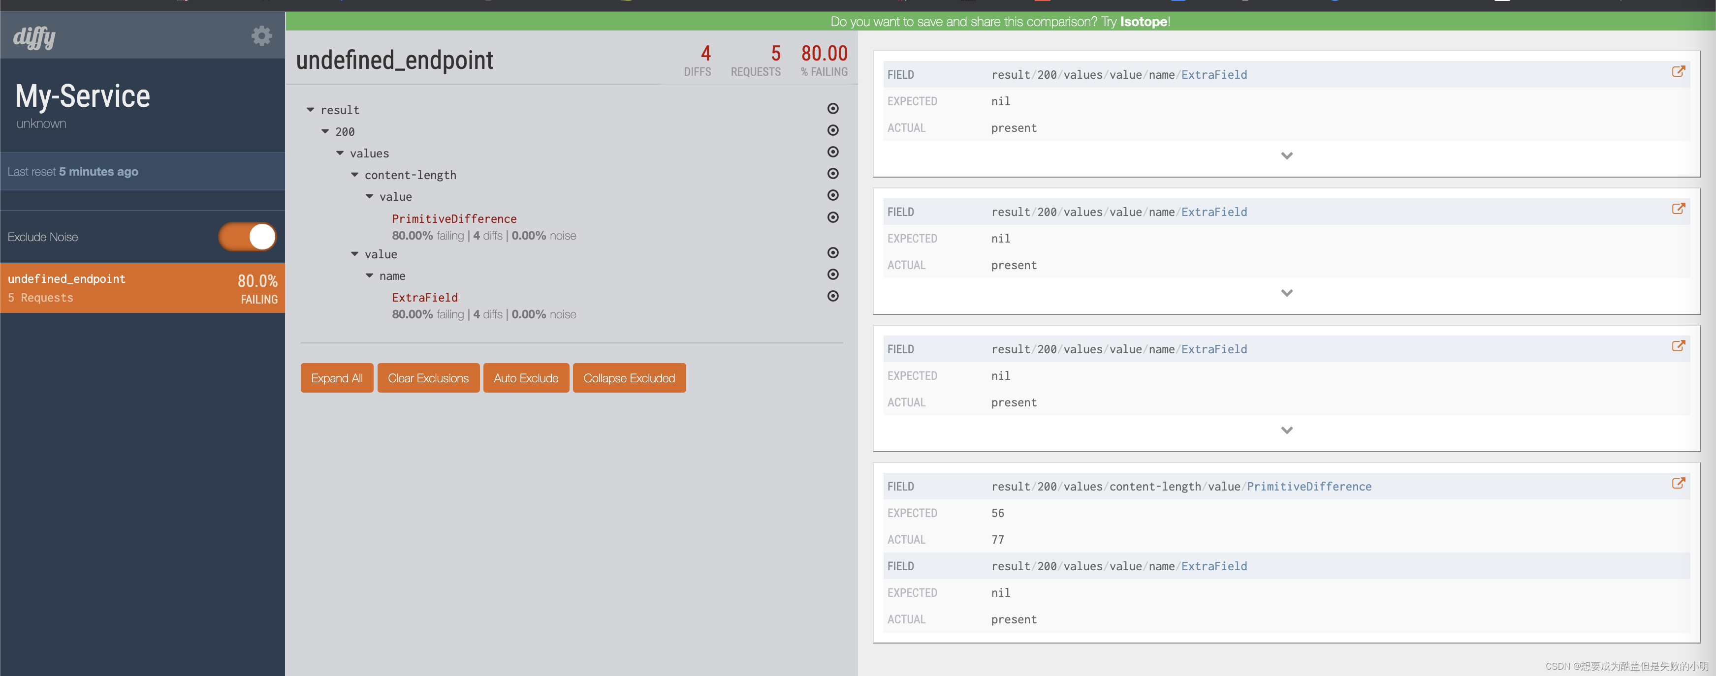Collapse the result tree node
The width and height of the screenshot is (1716, 676).
click(x=311, y=109)
